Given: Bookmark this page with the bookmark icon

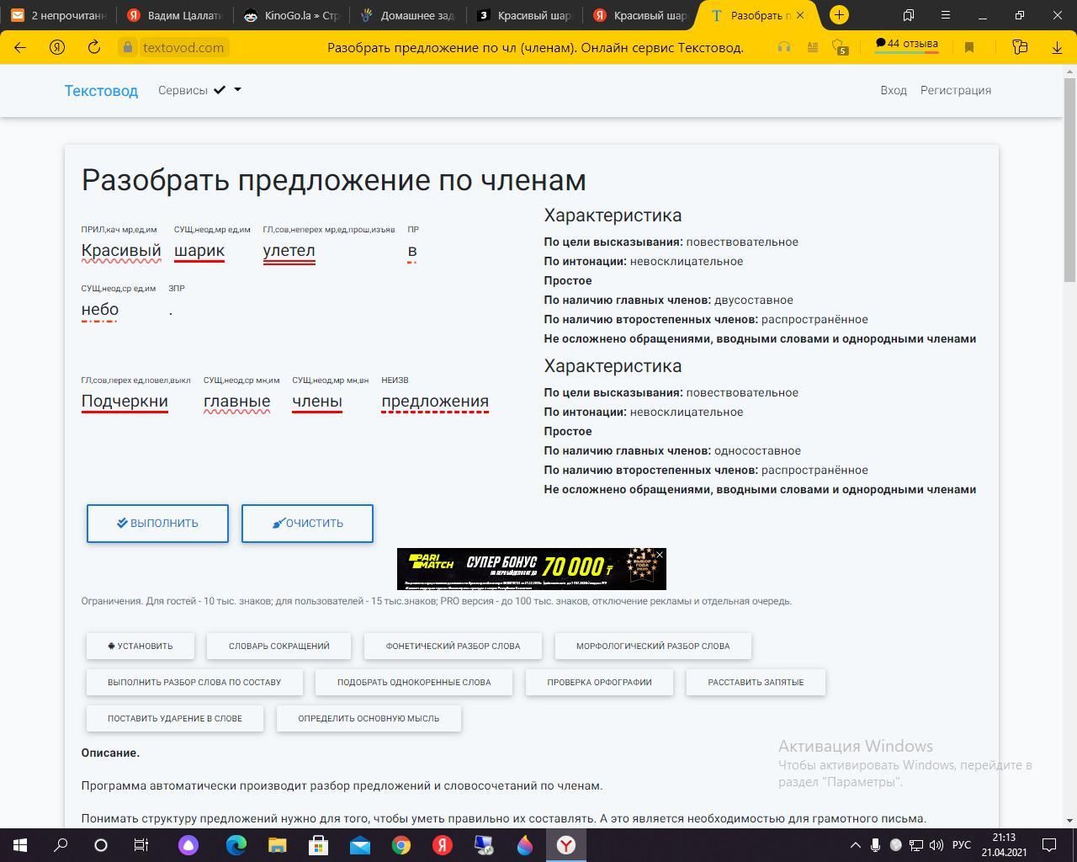Looking at the screenshot, I should (x=969, y=47).
